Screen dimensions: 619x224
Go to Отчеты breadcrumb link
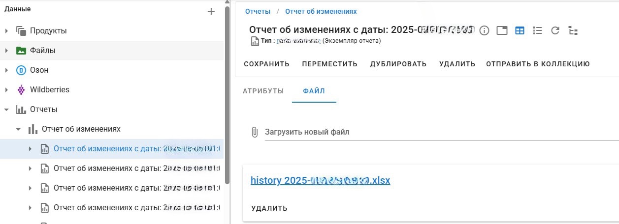[258, 11]
